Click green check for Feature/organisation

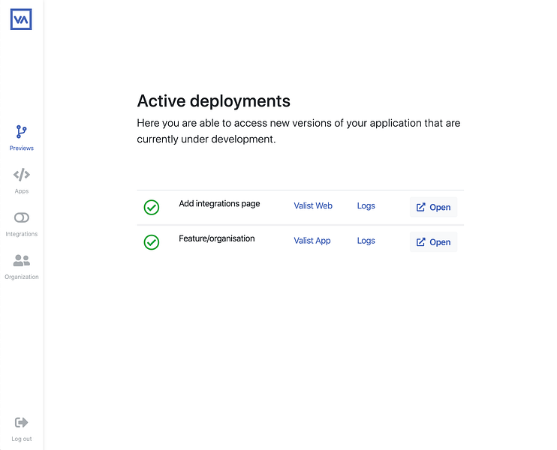point(152,242)
